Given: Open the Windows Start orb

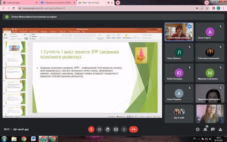Looking at the screenshot, I should tap(4, 139).
